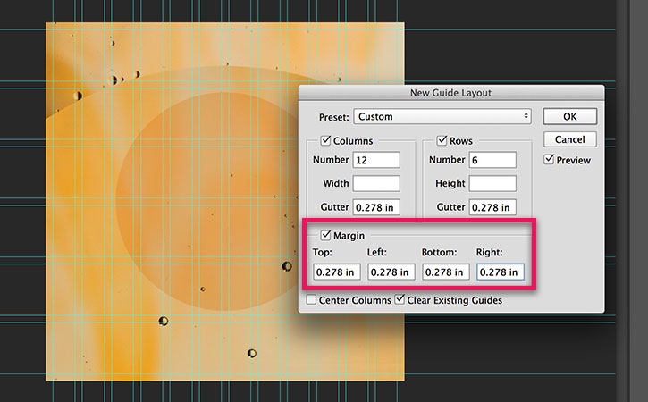Uncheck the Columns checkbox
The image size is (648, 402).
pos(325,140)
